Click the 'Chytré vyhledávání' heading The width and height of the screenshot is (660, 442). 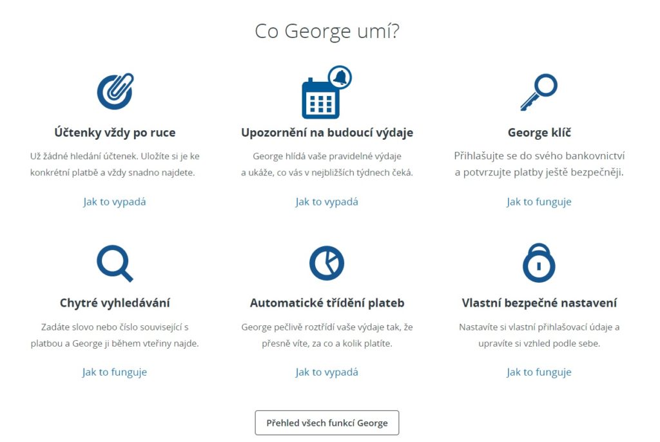click(x=115, y=303)
